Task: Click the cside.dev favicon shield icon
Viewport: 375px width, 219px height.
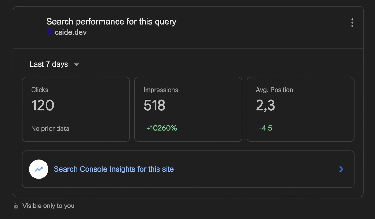Action: click(49, 32)
